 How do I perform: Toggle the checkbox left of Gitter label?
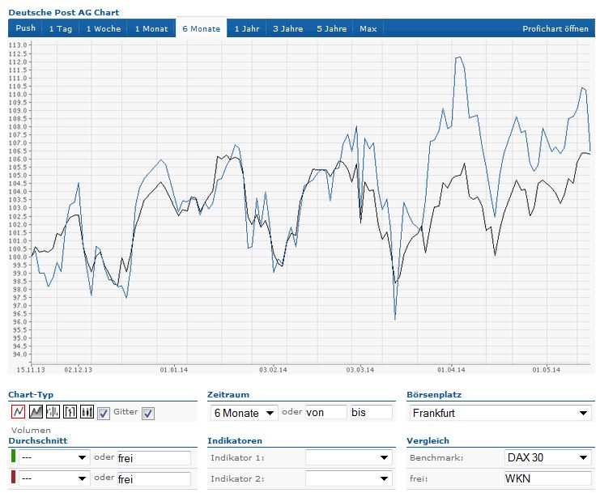click(104, 413)
